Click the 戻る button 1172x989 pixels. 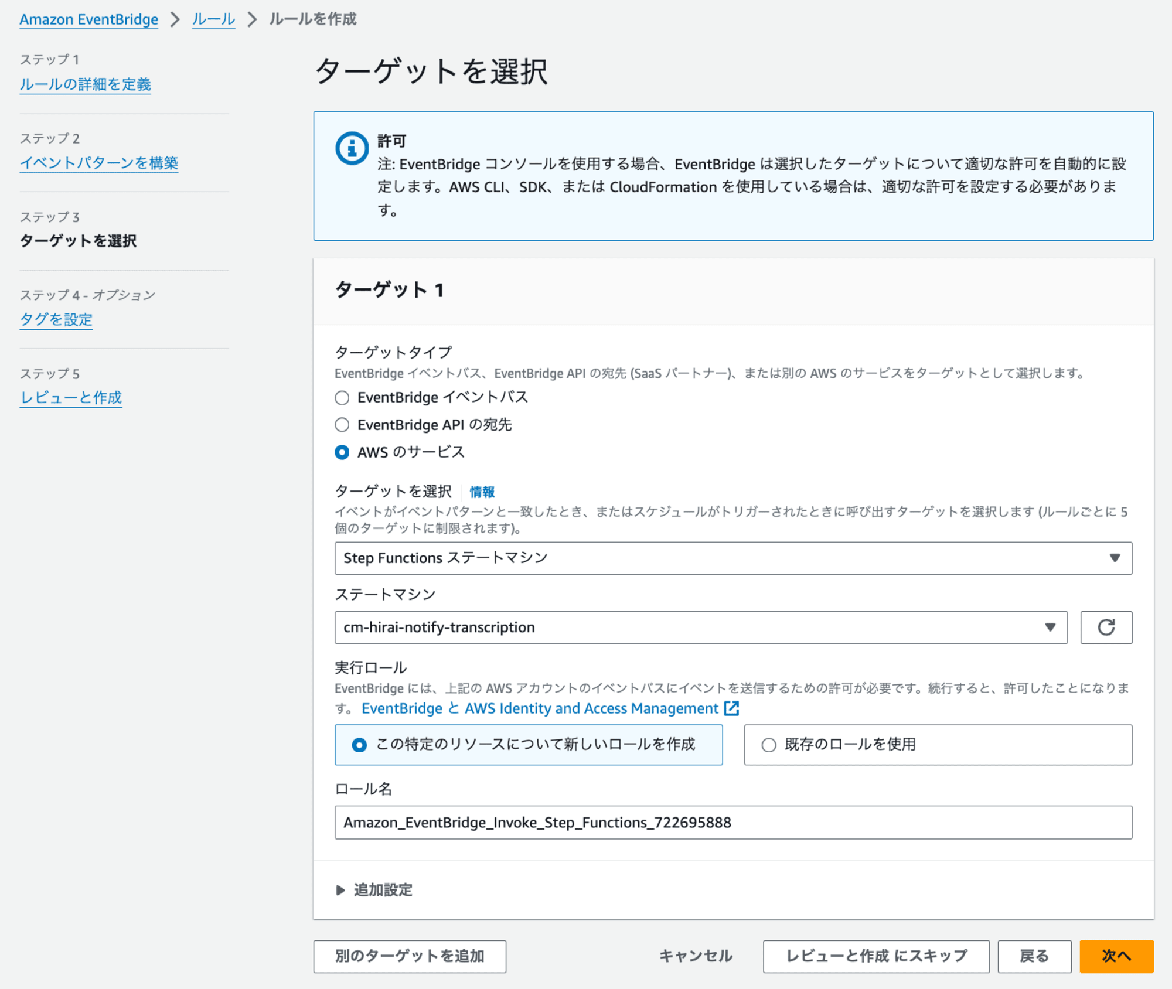1034,956
